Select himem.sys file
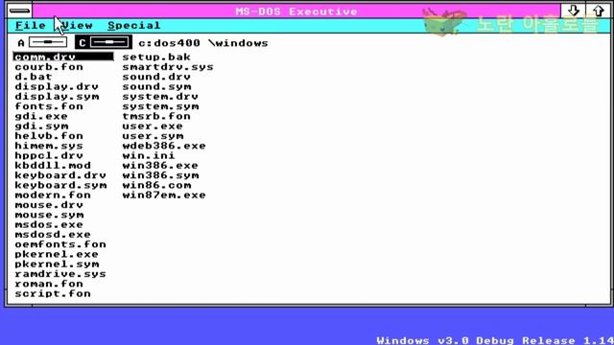 [49, 146]
